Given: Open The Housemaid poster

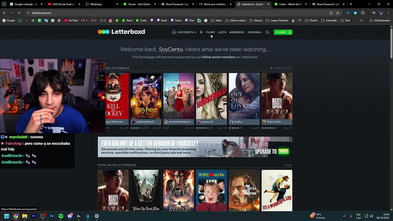Looking at the screenshot, I should point(211,96).
